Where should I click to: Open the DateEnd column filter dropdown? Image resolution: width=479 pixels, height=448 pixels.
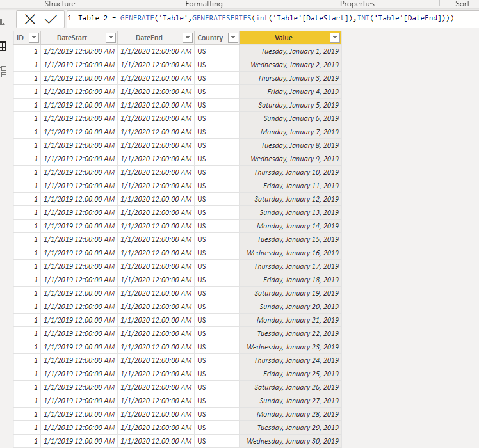coord(187,38)
